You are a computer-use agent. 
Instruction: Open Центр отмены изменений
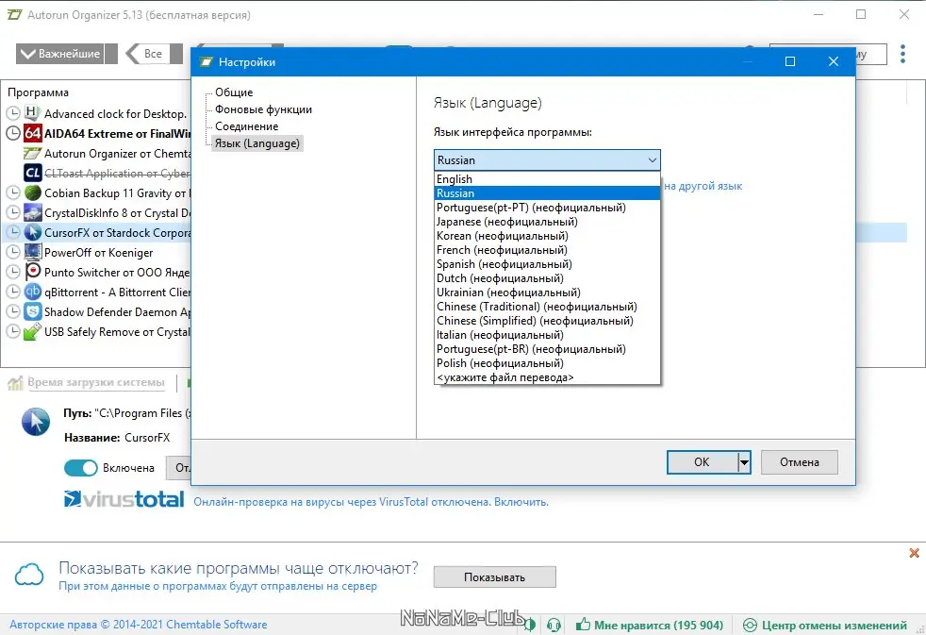[825, 625]
